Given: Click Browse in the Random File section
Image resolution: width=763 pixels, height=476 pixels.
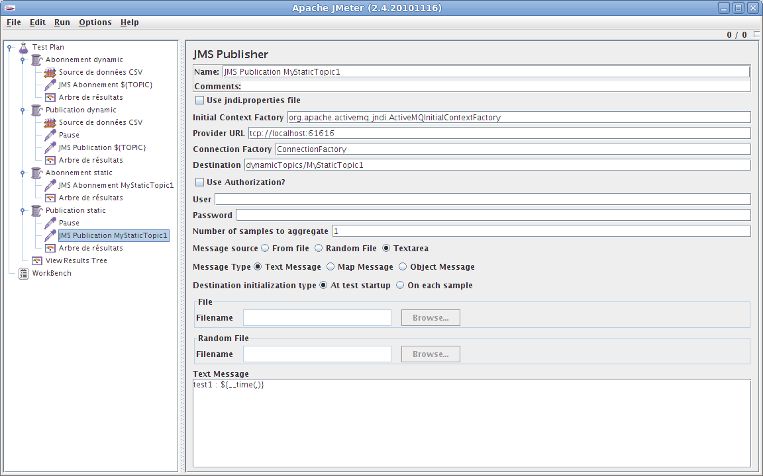Looking at the screenshot, I should tap(430, 354).
